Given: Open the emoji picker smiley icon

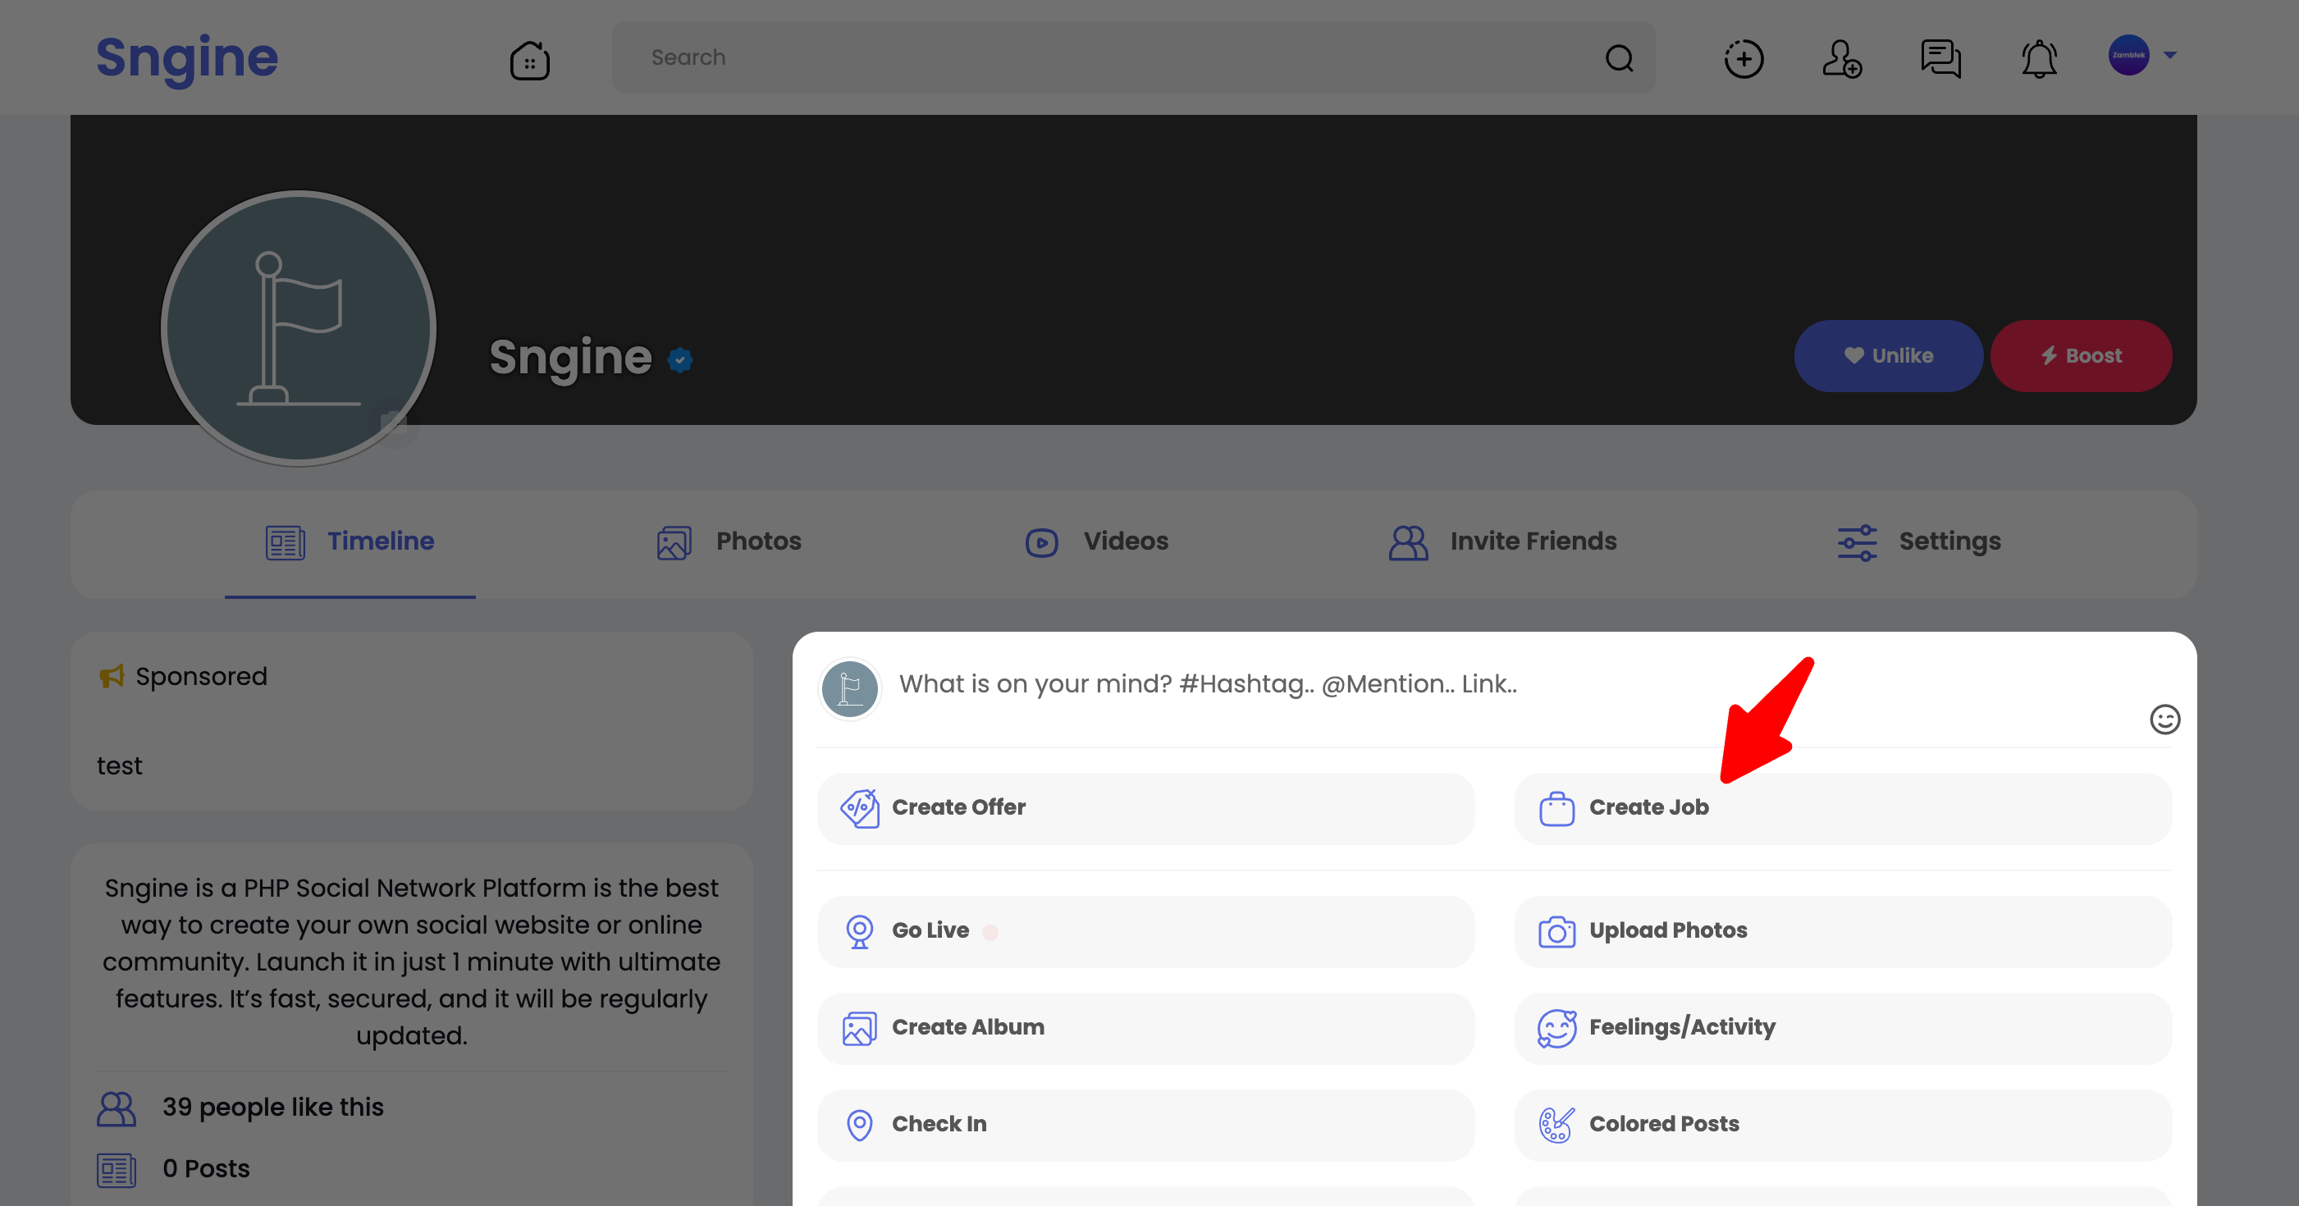Looking at the screenshot, I should point(2164,719).
